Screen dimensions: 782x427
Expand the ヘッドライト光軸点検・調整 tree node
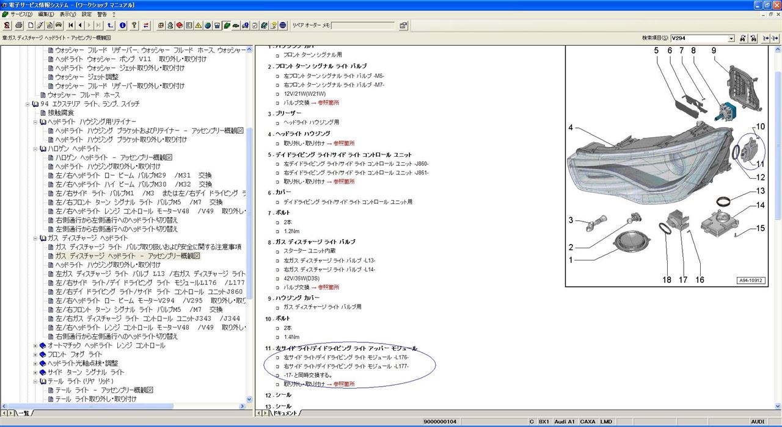tap(35, 363)
